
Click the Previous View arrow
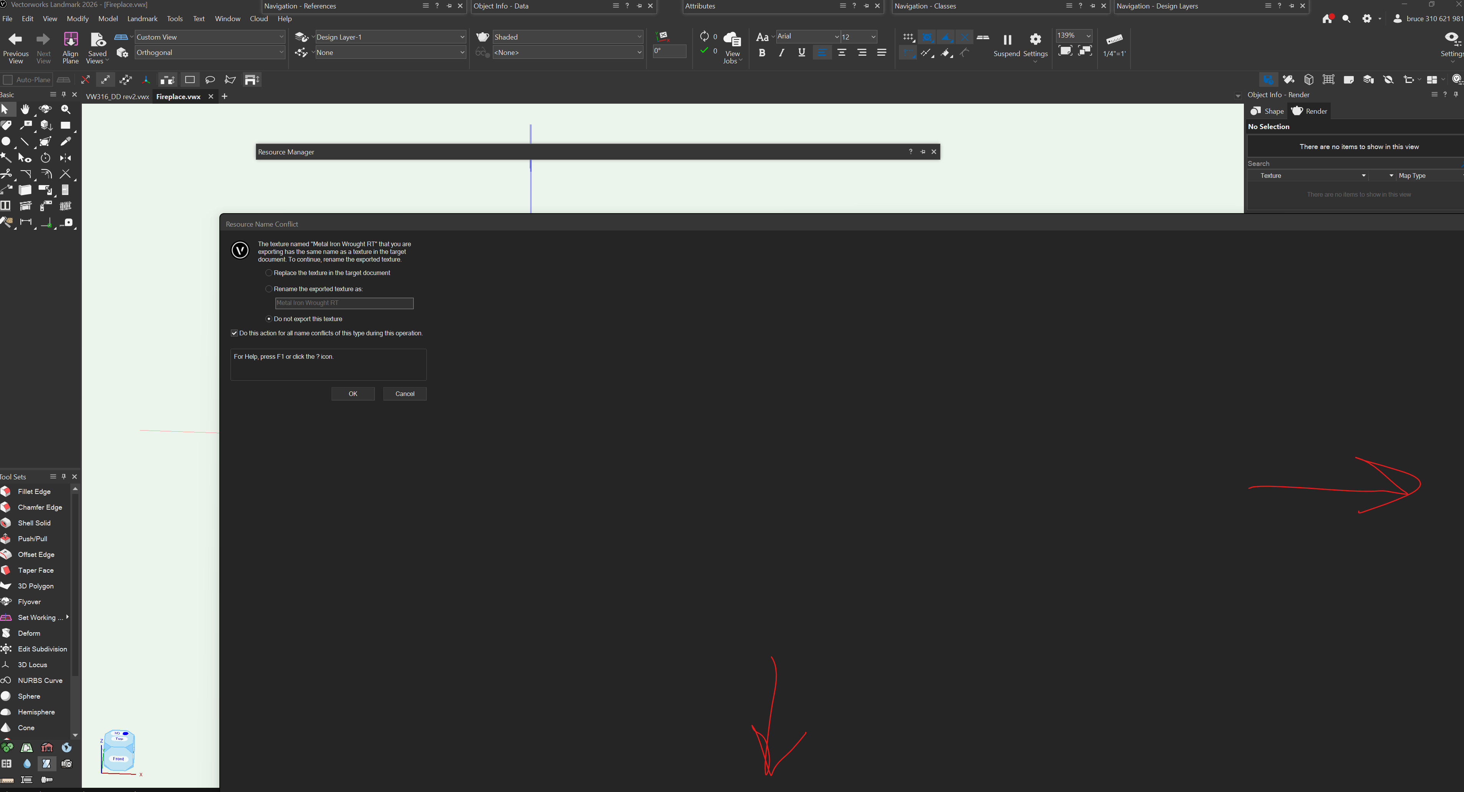tap(15, 39)
